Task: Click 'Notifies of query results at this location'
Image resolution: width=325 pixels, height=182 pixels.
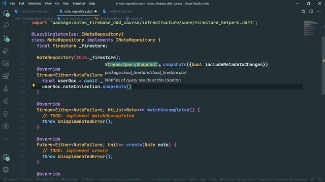Action: click(x=143, y=80)
